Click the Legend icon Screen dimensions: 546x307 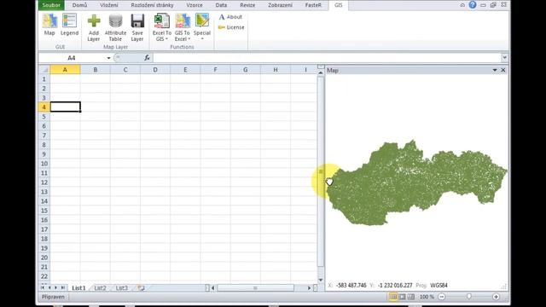tap(69, 25)
